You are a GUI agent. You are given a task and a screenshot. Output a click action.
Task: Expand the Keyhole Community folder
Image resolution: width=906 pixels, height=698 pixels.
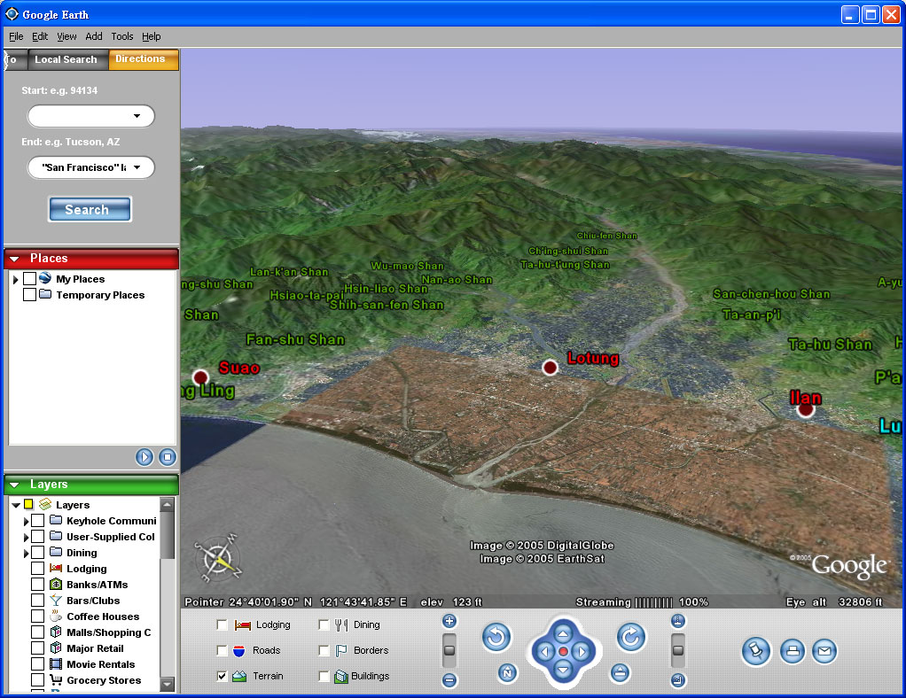(x=26, y=522)
